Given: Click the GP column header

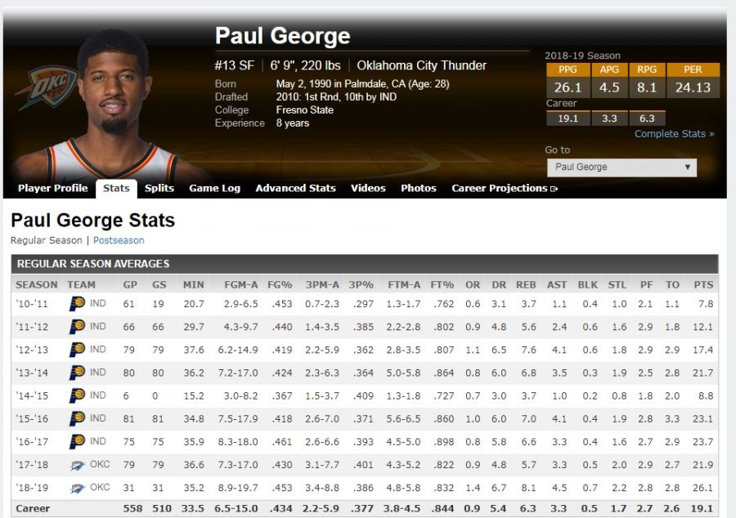Looking at the screenshot, I should pos(130,285).
